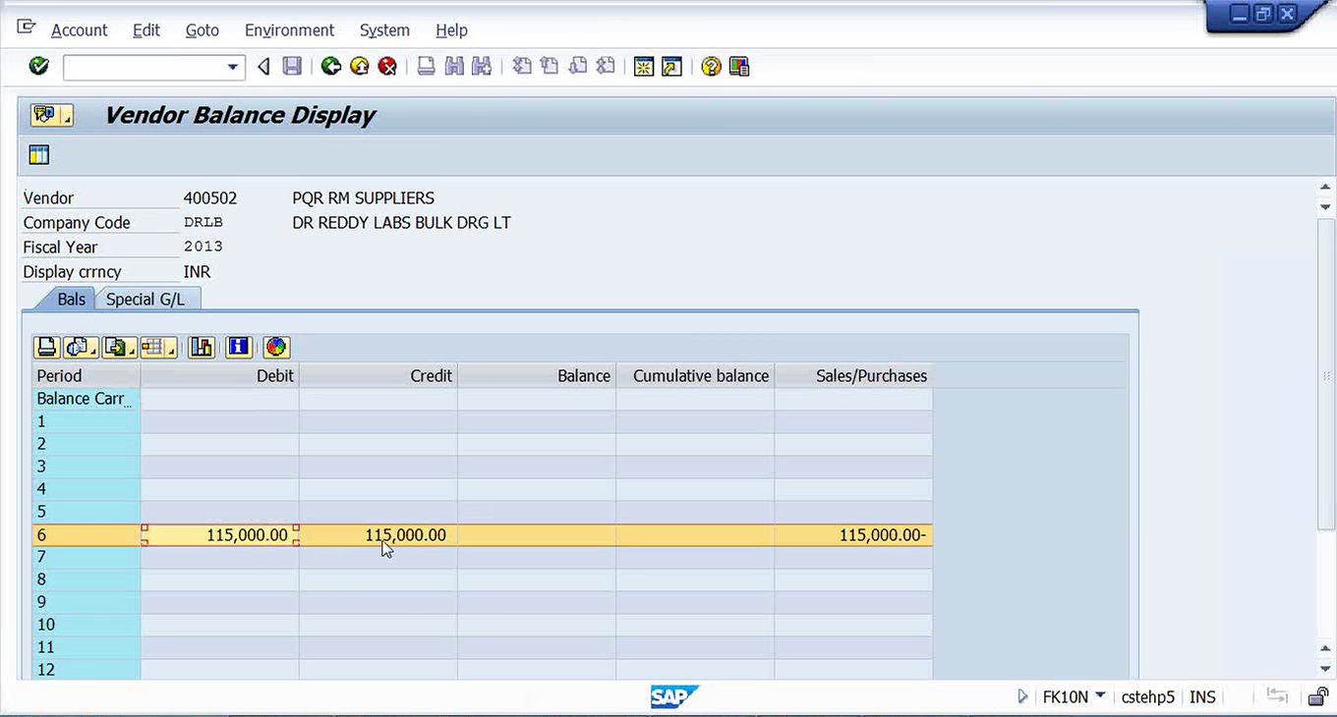Click the SAP menu icon beside Account
This screenshot has height=717, width=1337.
pos(27,28)
